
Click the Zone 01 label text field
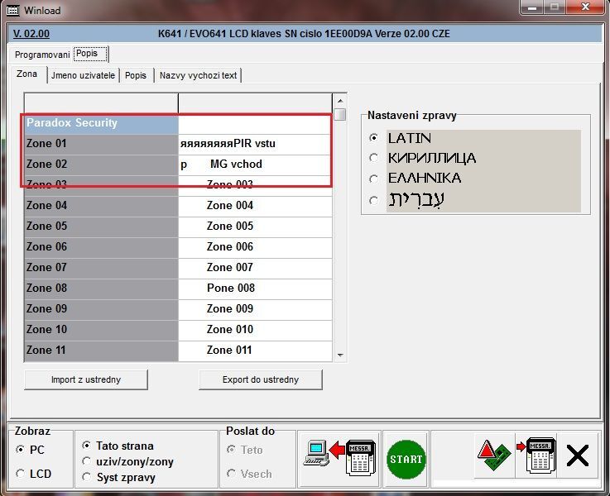pos(255,144)
